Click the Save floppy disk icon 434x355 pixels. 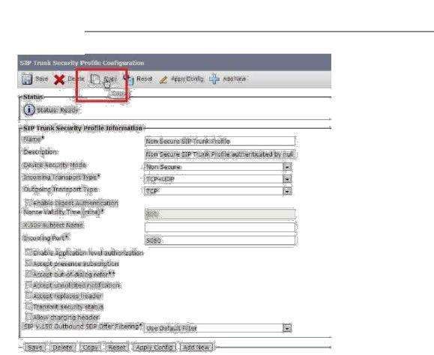pyautogui.click(x=27, y=79)
